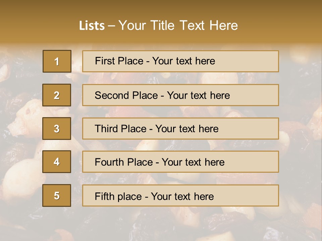This screenshot has height=241, width=322.
Task: Click empty right end of Fifth place bar
Action: pos(255,195)
